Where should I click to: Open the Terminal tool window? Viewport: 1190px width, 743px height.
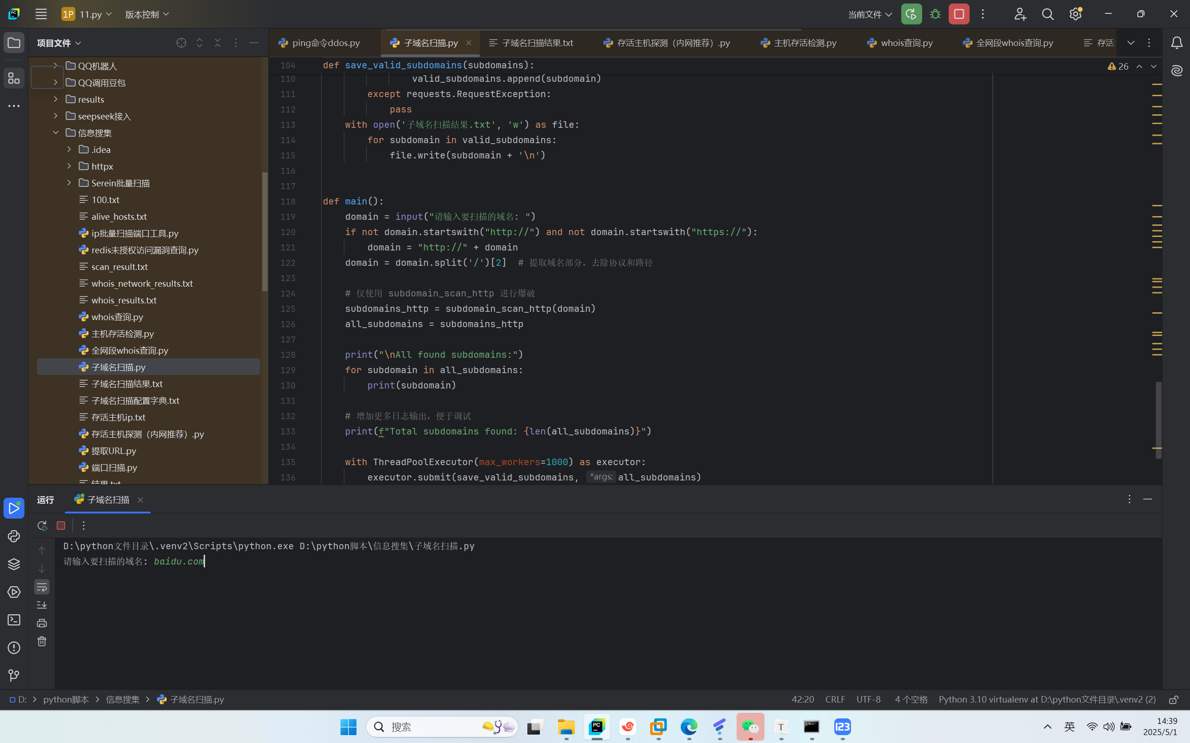pyautogui.click(x=14, y=620)
